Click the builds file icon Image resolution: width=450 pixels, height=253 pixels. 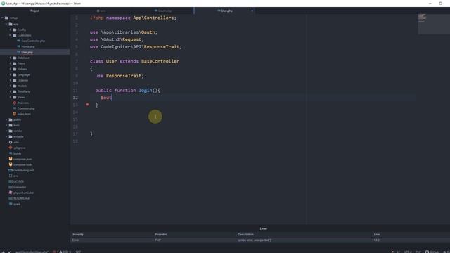[11, 153]
